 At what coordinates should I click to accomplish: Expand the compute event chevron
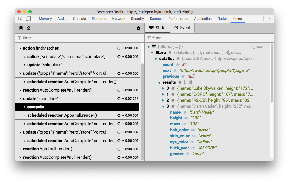click(x=24, y=107)
